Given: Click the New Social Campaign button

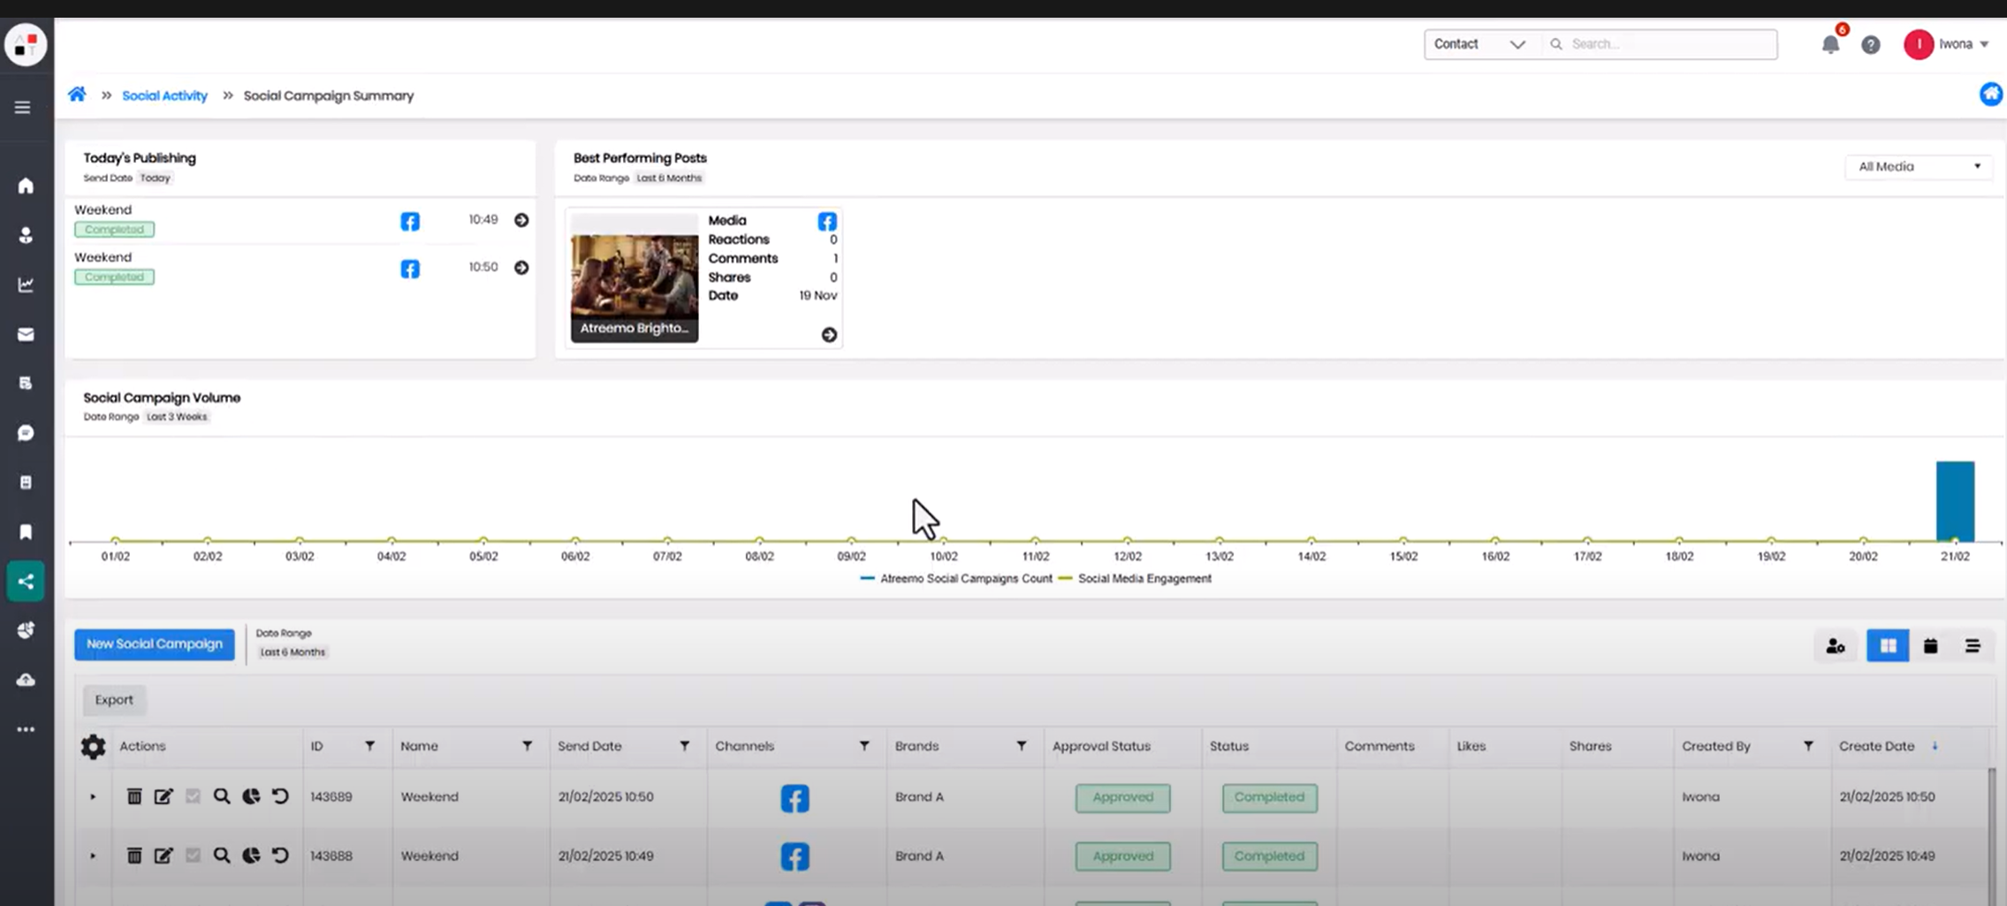Looking at the screenshot, I should click(155, 644).
